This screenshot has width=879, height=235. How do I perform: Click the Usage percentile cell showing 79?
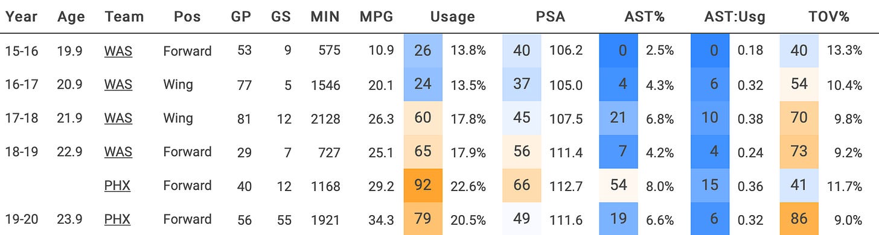point(423,219)
